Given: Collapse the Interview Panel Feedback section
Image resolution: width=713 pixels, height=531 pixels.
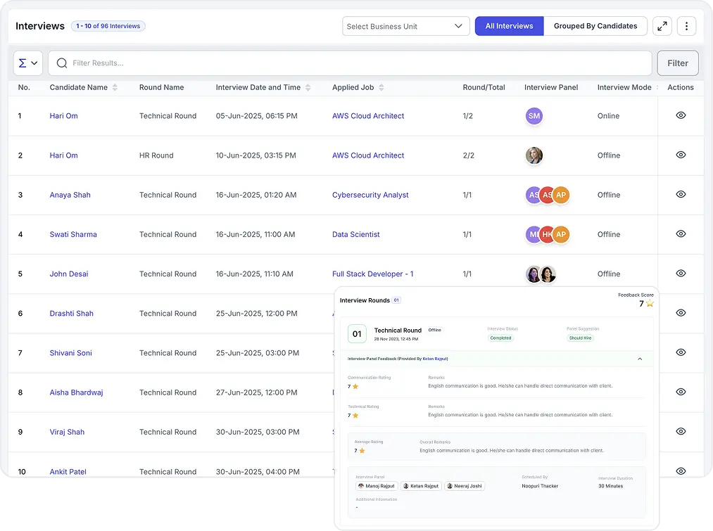Looking at the screenshot, I should point(640,359).
